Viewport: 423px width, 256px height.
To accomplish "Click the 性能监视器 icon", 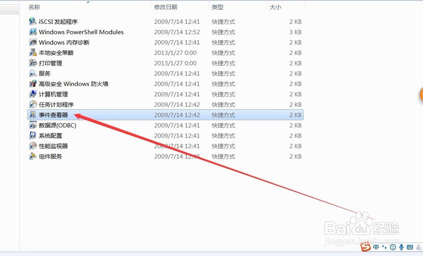I will point(33,146).
